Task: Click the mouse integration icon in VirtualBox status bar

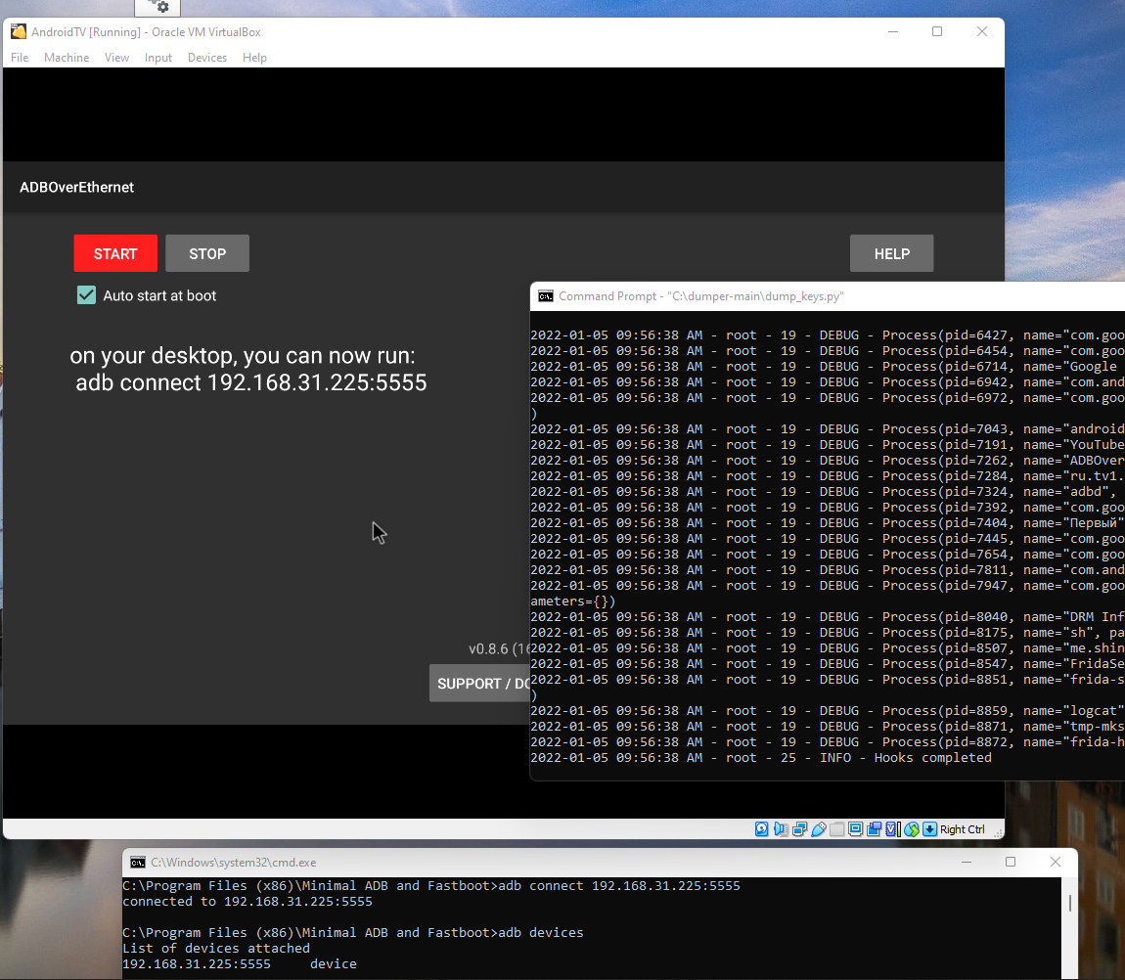Action: point(912,829)
